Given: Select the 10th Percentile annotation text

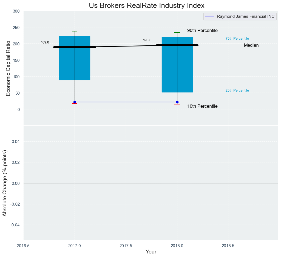Looking at the screenshot, I should (x=203, y=106).
